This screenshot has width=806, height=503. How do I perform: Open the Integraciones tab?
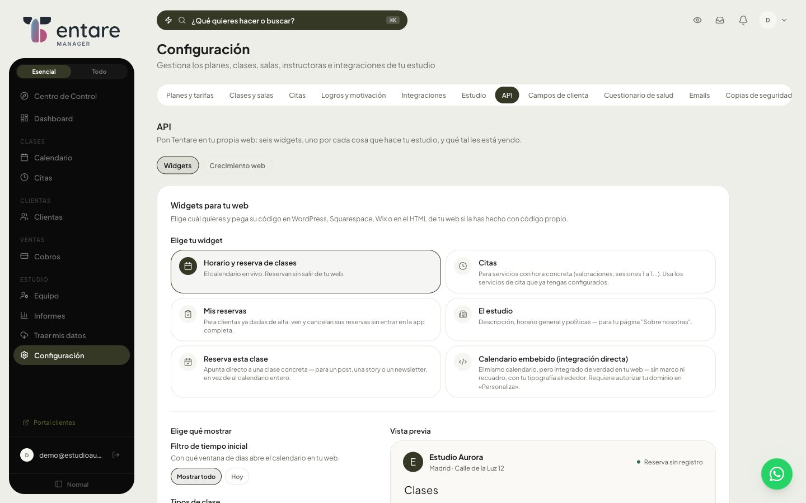tap(424, 96)
